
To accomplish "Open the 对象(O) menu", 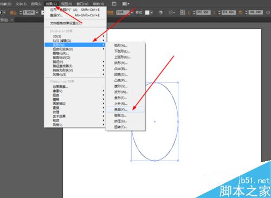I will (x=5, y=4).
